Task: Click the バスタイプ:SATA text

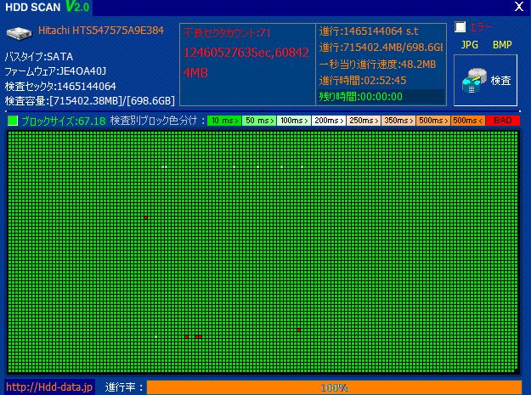Action: point(39,57)
